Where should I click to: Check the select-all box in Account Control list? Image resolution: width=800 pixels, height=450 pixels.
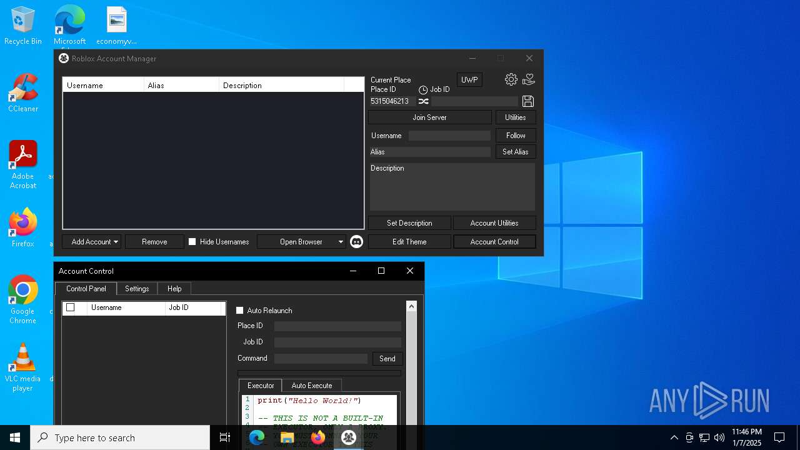pyautogui.click(x=71, y=307)
